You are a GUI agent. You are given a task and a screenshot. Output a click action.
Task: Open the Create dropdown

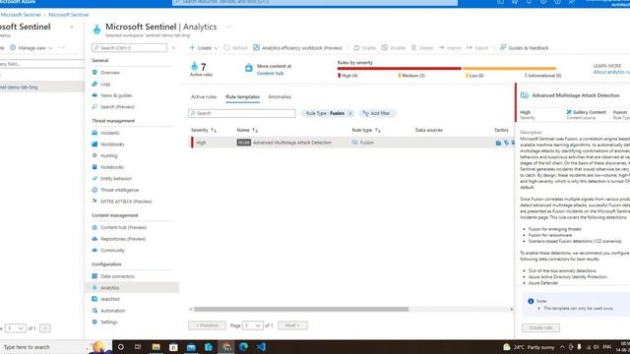click(204, 48)
